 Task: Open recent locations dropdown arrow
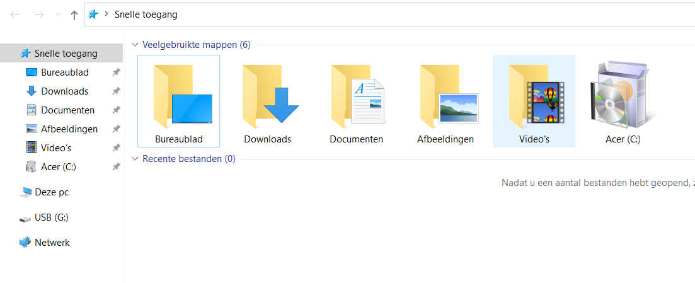[58, 14]
